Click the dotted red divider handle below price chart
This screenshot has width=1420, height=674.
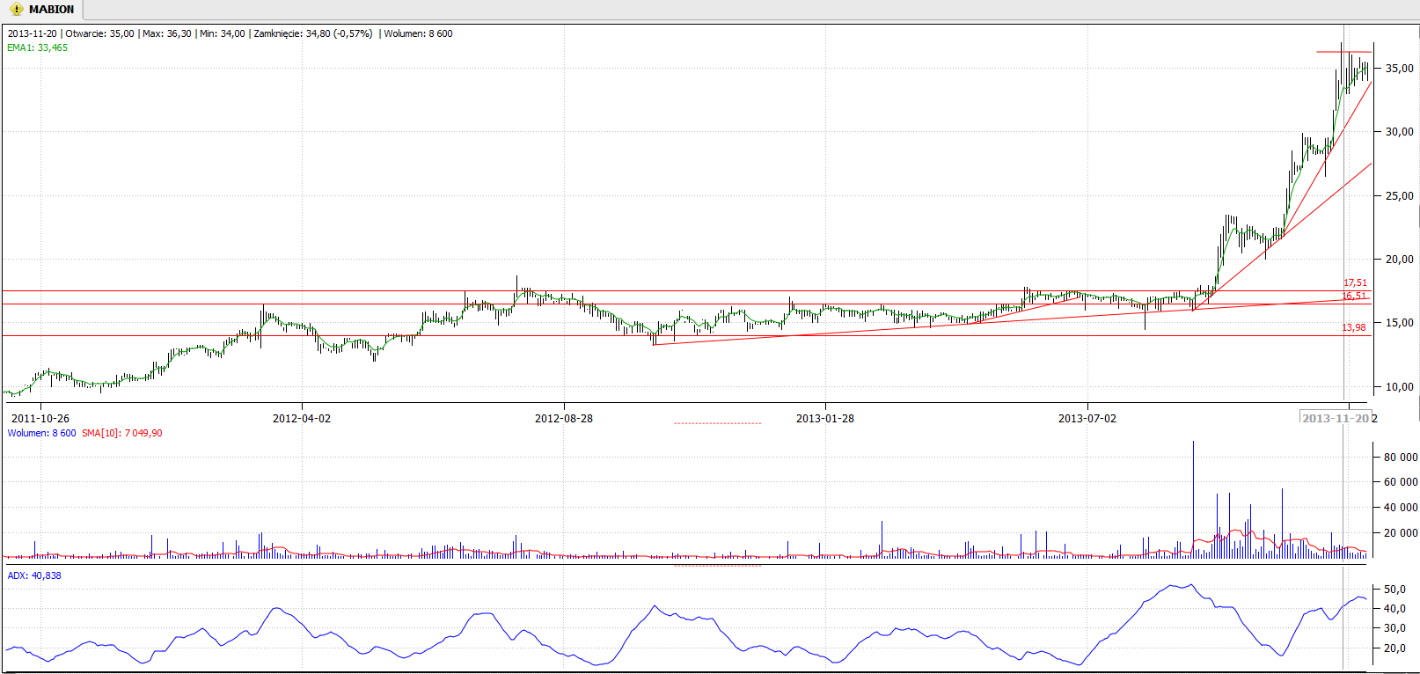718,423
